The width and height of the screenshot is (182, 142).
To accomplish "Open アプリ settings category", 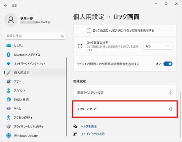I will pos(35,82).
